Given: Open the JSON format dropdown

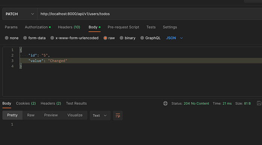Looking at the screenshot, I should tap(174, 38).
